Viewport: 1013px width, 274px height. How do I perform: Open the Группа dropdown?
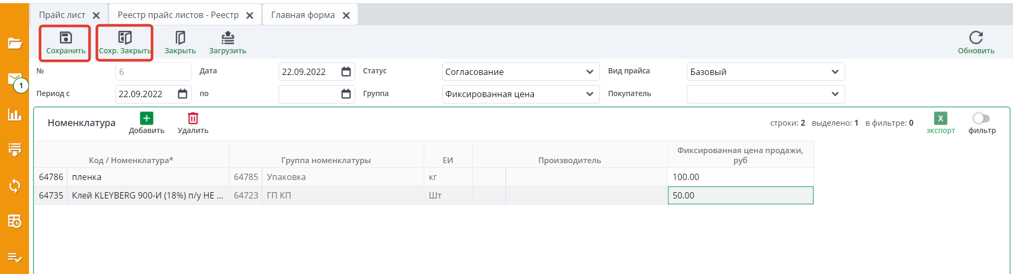coord(589,94)
